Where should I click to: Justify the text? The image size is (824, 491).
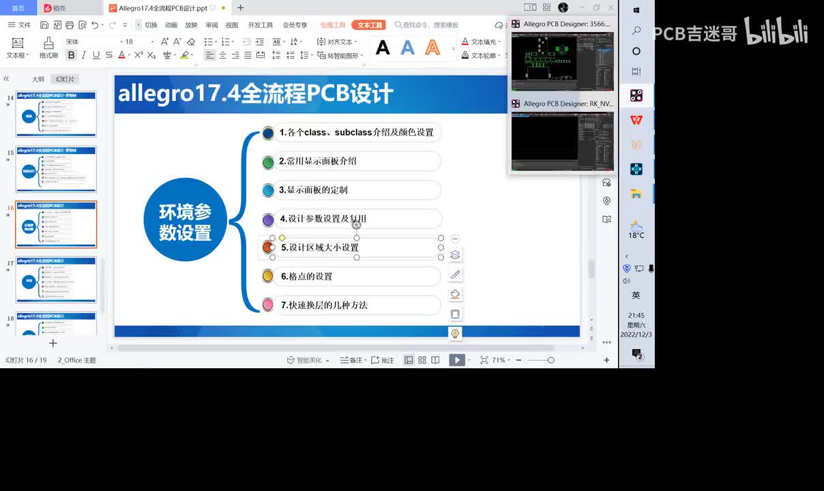248,55
